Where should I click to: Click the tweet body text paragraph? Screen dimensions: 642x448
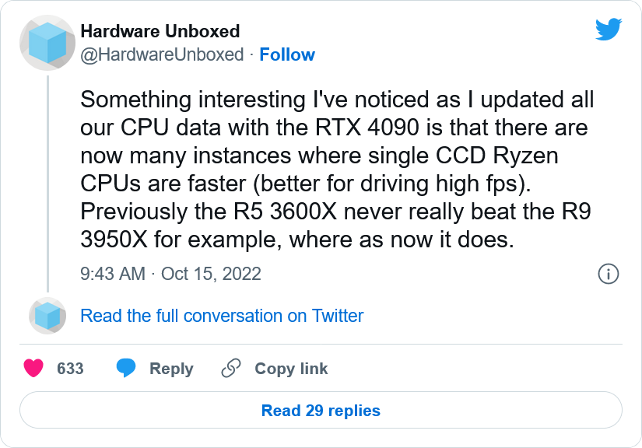coord(335,170)
